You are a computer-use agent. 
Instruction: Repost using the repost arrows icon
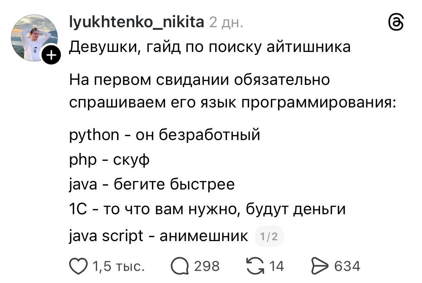pos(256,265)
